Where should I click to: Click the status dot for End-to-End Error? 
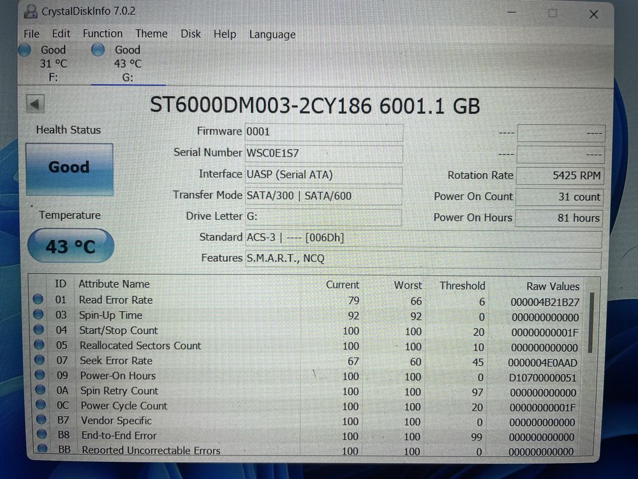(41, 434)
